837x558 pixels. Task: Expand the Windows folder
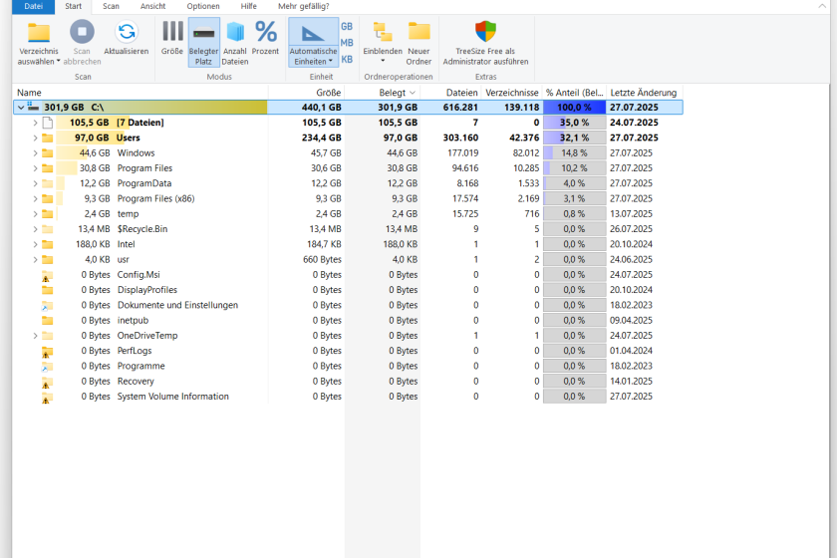pyautogui.click(x=35, y=153)
